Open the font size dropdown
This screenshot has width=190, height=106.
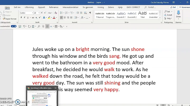39,13
